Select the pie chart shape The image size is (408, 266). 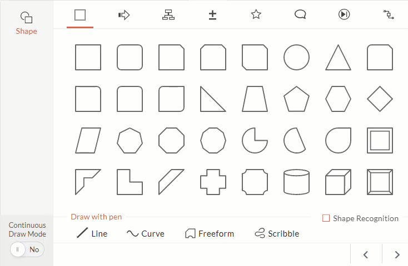tap(255, 140)
